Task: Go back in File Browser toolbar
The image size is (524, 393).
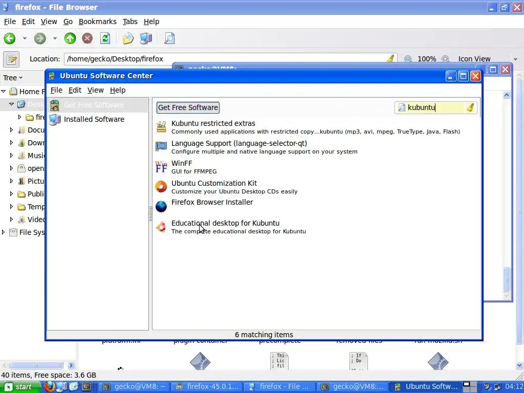Action: click(x=10, y=38)
